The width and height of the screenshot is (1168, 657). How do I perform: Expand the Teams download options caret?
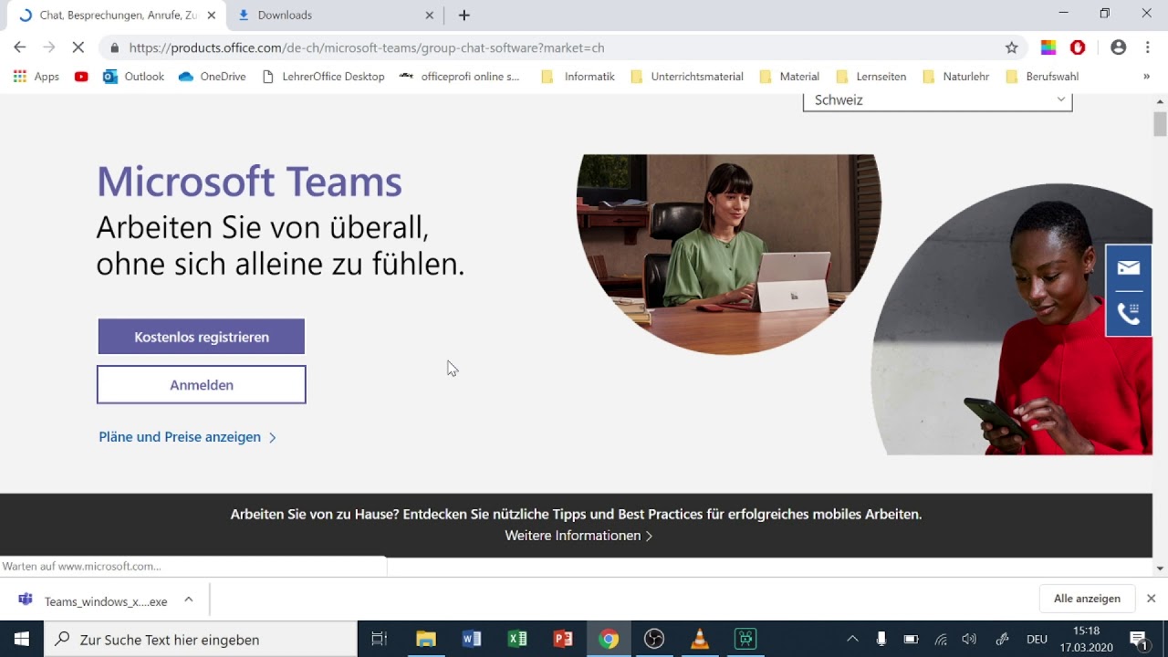click(x=189, y=600)
